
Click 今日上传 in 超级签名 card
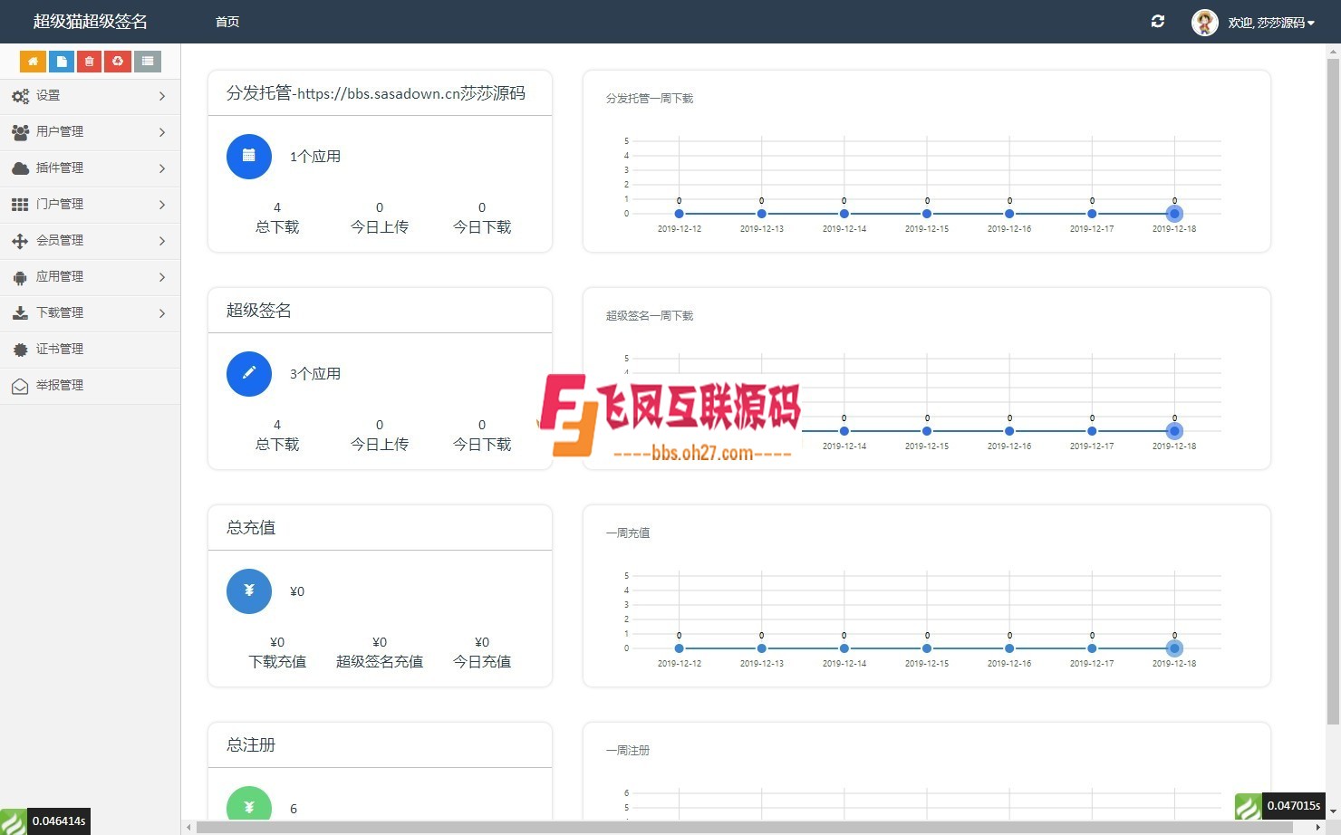tap(380, 445)
